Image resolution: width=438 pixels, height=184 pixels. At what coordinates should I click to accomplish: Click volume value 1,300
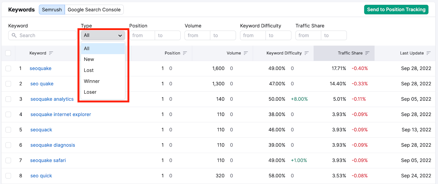[218, 84]
